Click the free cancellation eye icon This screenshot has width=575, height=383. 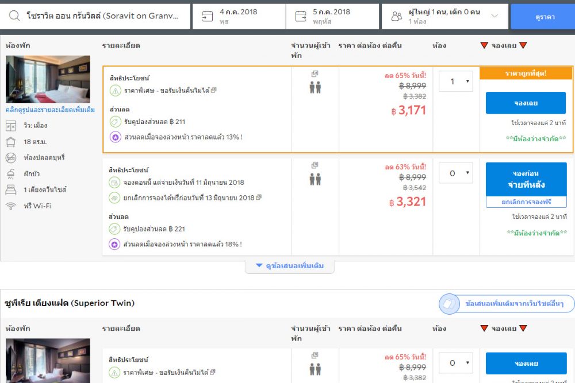coord(115,198)
